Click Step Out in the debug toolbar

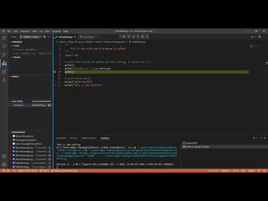click(138, 37)
